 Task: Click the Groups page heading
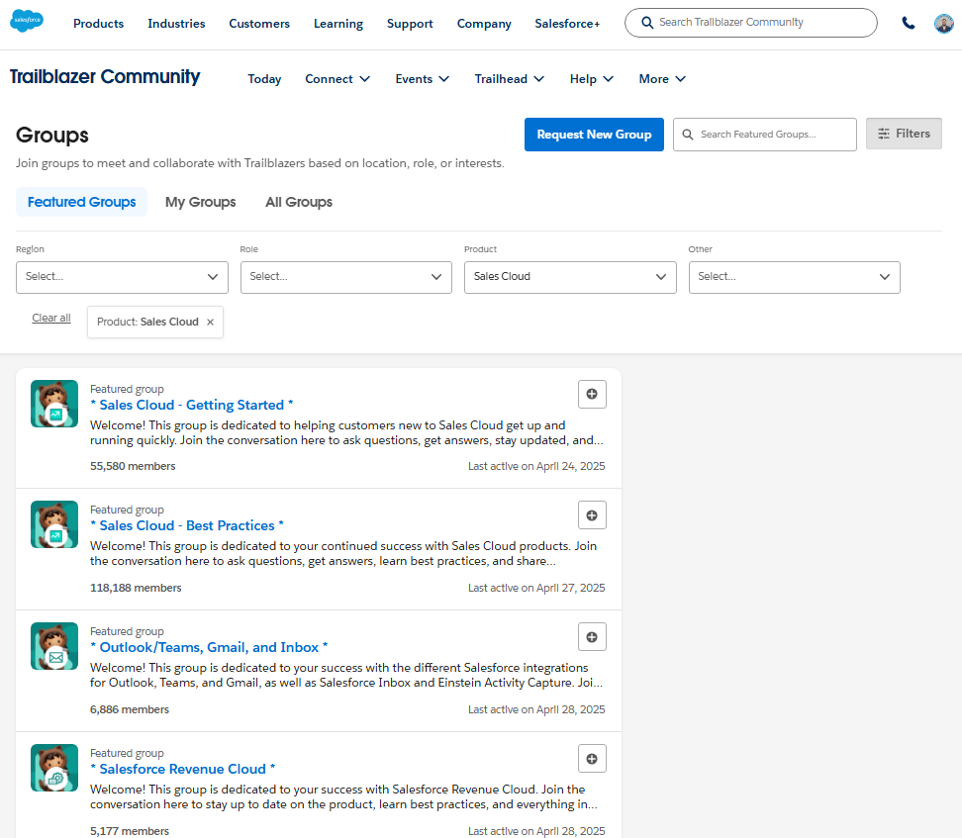(x=52, y=135)
